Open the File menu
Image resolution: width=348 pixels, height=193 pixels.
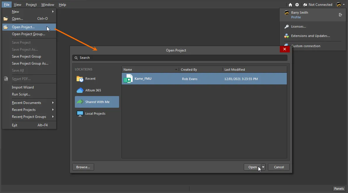click(7, 5)
